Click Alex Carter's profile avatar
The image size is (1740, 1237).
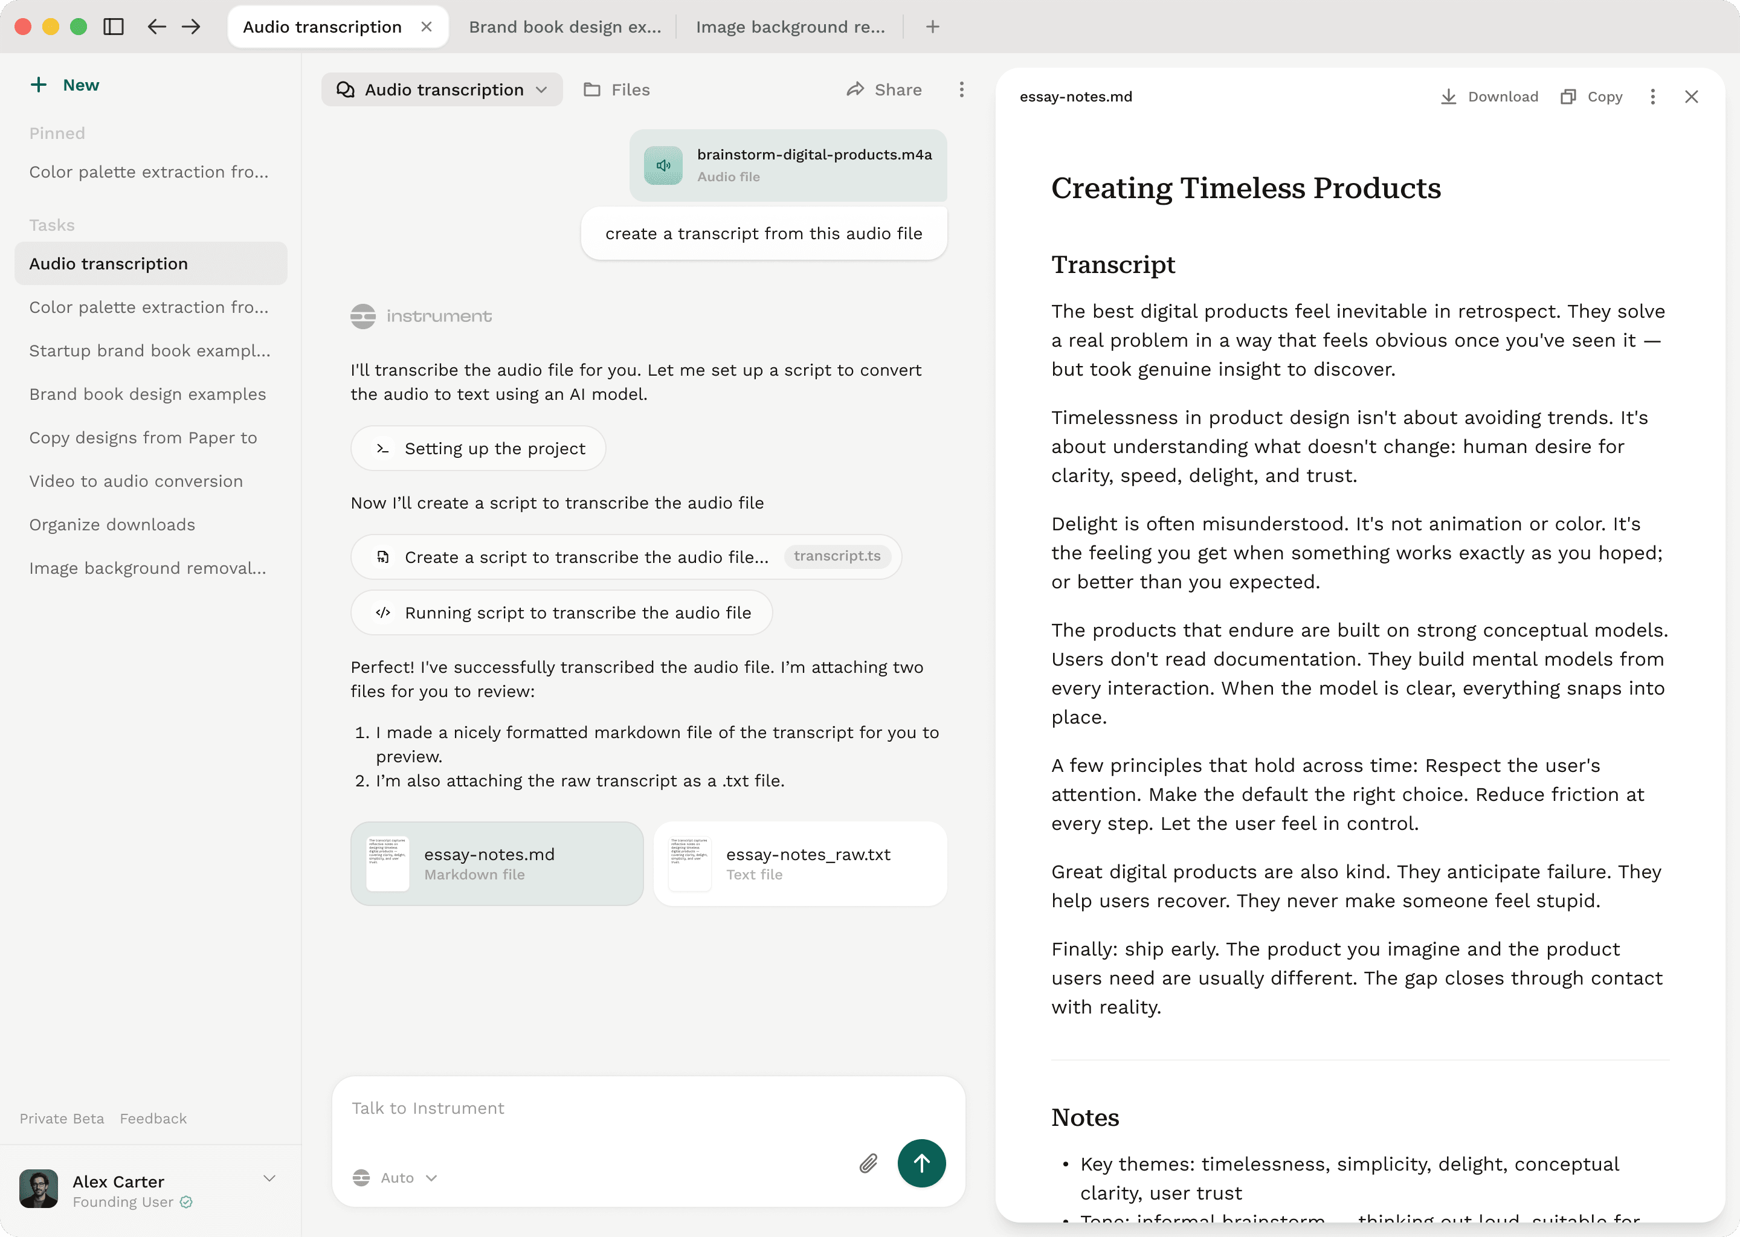pyautogui.click(x=39, y=1188)
